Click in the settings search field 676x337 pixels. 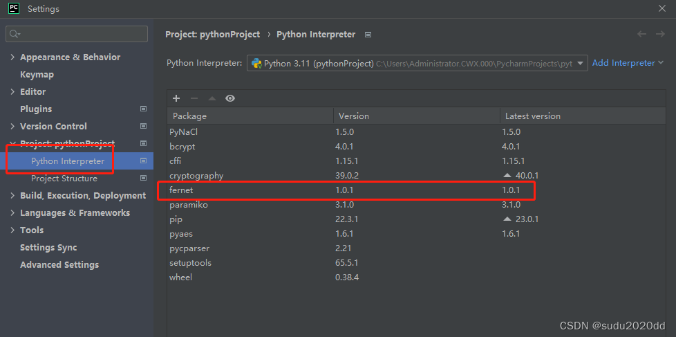tap(77, 34)
